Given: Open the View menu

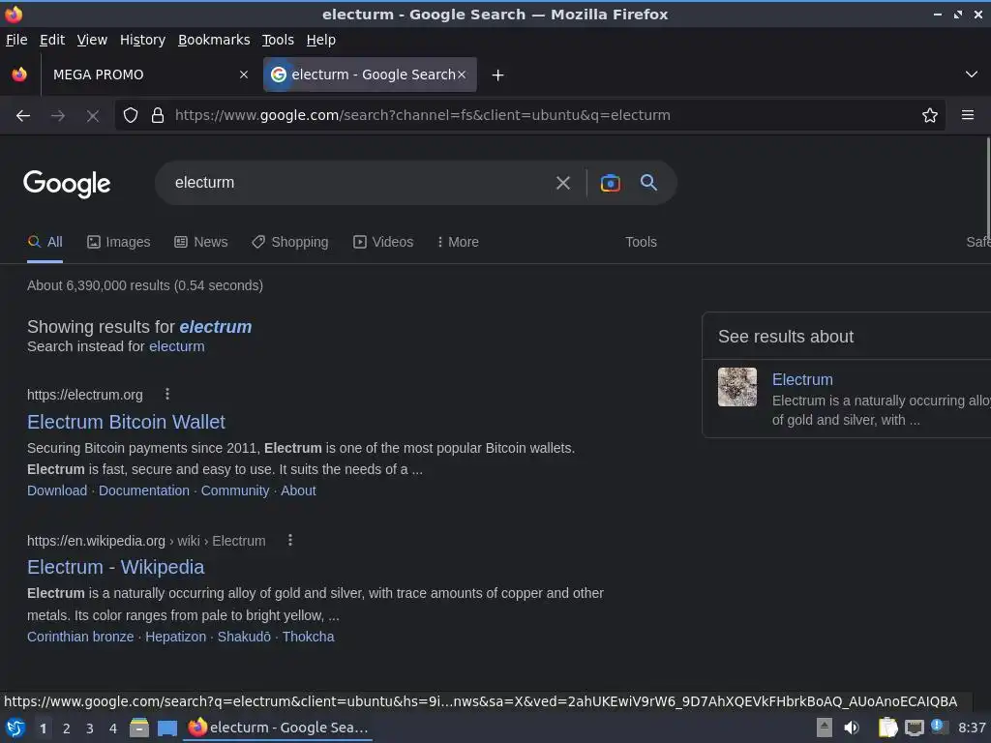Looking at the screenshot, I should [92, 40].
